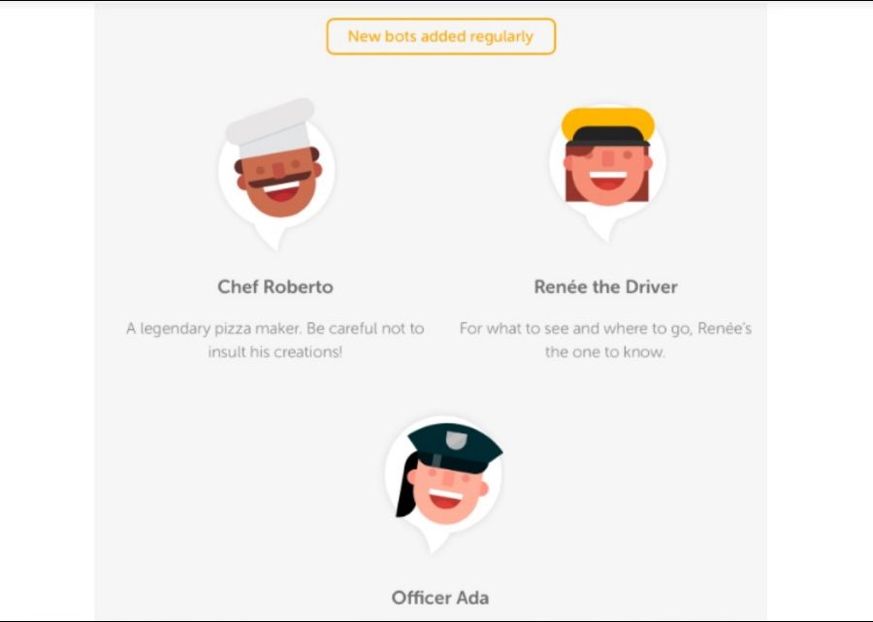Click the insult his creations text line

(x=275, y=352)
